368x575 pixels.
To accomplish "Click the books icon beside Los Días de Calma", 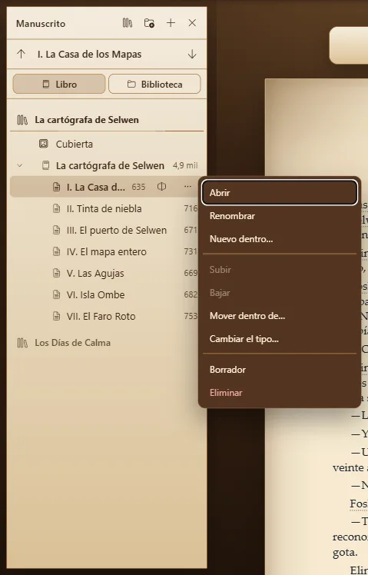I will tap(22, 343).
